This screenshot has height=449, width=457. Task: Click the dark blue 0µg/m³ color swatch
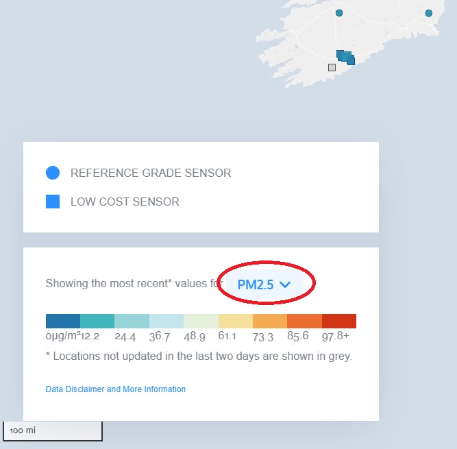point(63,321)
